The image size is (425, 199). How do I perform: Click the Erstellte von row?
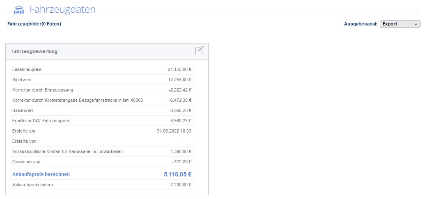tap(103, 141)
